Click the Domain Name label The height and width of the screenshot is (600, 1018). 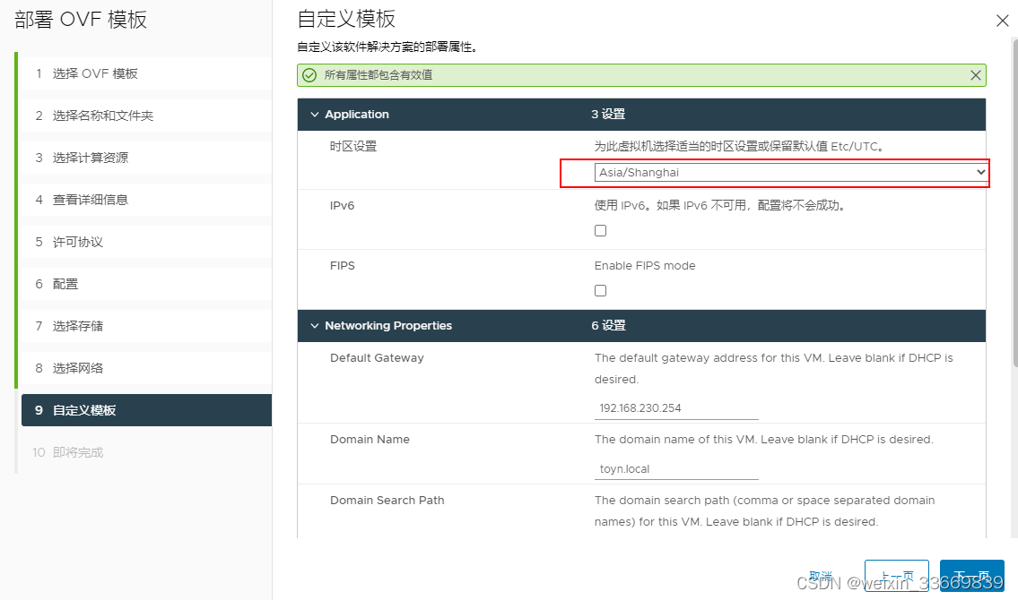pyautogui.click(x=370, y=440)
